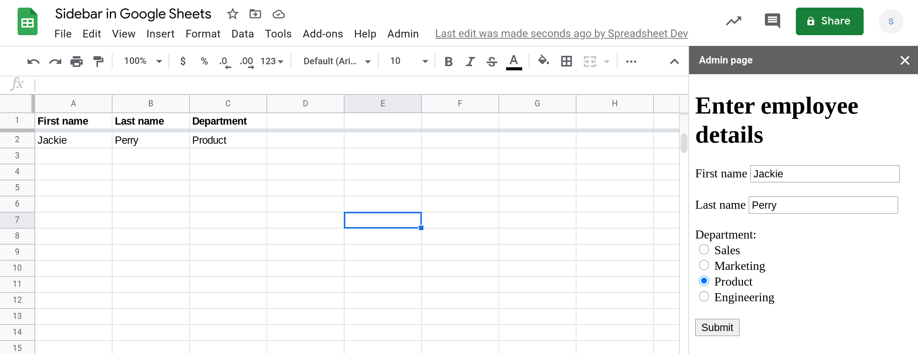Open the font size 10 dropdown

(408, 61)
